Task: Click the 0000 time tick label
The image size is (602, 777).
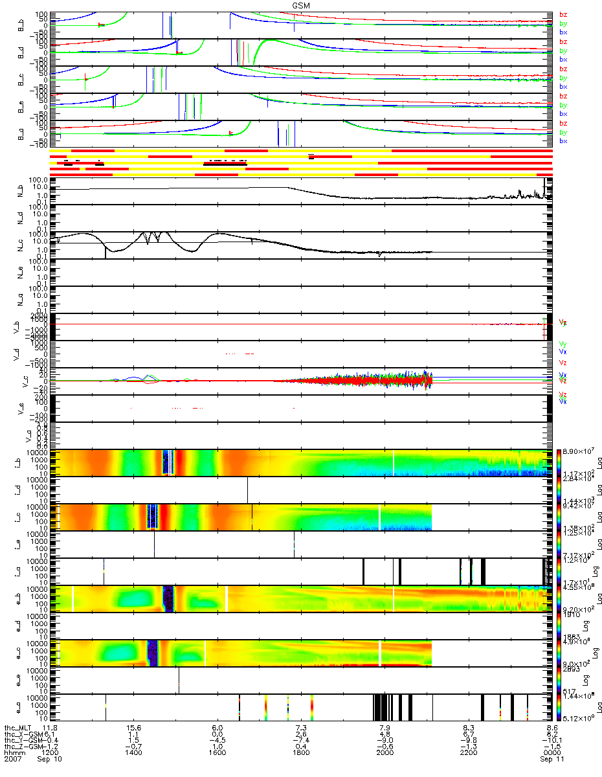Action: [x=552, y=752]
